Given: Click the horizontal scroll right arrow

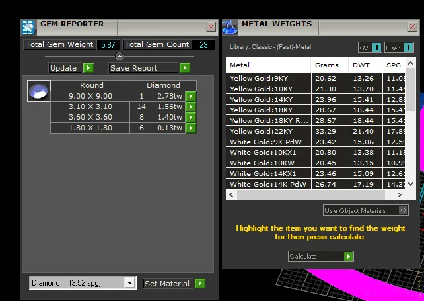Looking at the screenshot, I should pyautogui.click(x=399, y=194).
